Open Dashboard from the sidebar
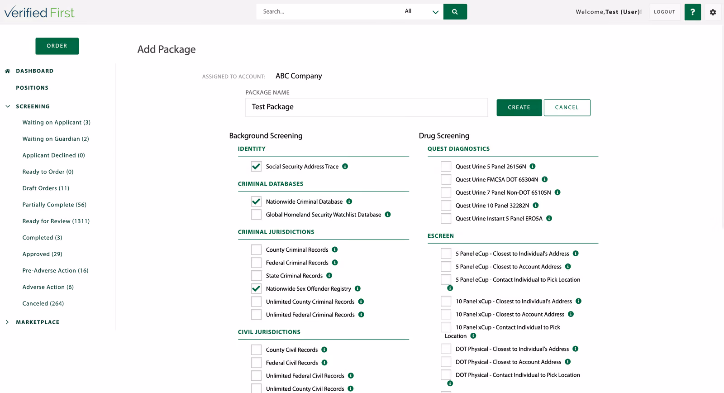The image size is (724, 393). (x=34, y=71)
